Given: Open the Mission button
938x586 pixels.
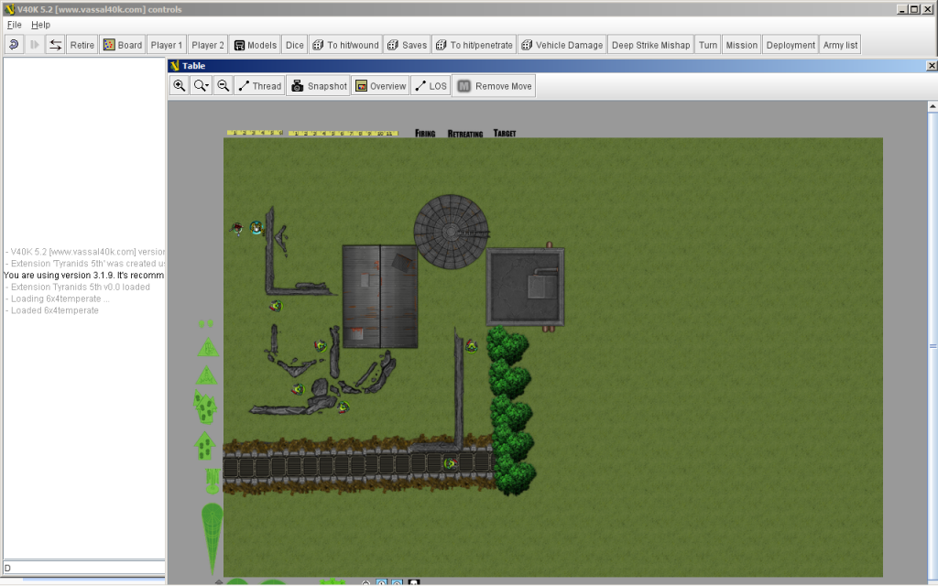Looking at the screenshot, I should pos(741,45).
